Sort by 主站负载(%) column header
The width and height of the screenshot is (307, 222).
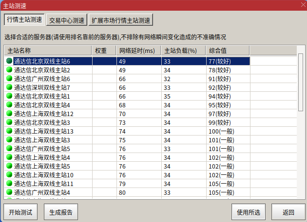tap(183, 51)
